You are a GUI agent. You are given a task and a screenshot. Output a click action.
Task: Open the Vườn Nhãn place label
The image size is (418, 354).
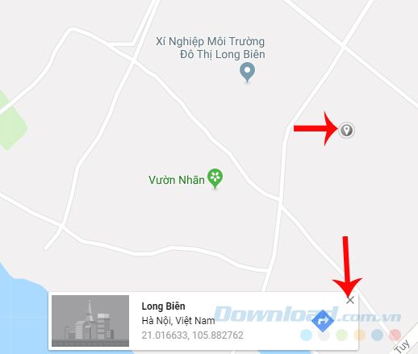pyautogui.click(x=177, y=180)
